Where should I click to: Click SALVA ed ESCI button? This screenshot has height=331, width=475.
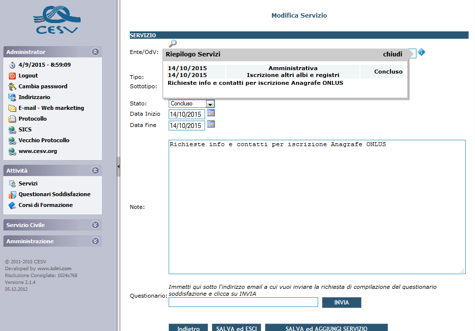(x=237, y=328)
